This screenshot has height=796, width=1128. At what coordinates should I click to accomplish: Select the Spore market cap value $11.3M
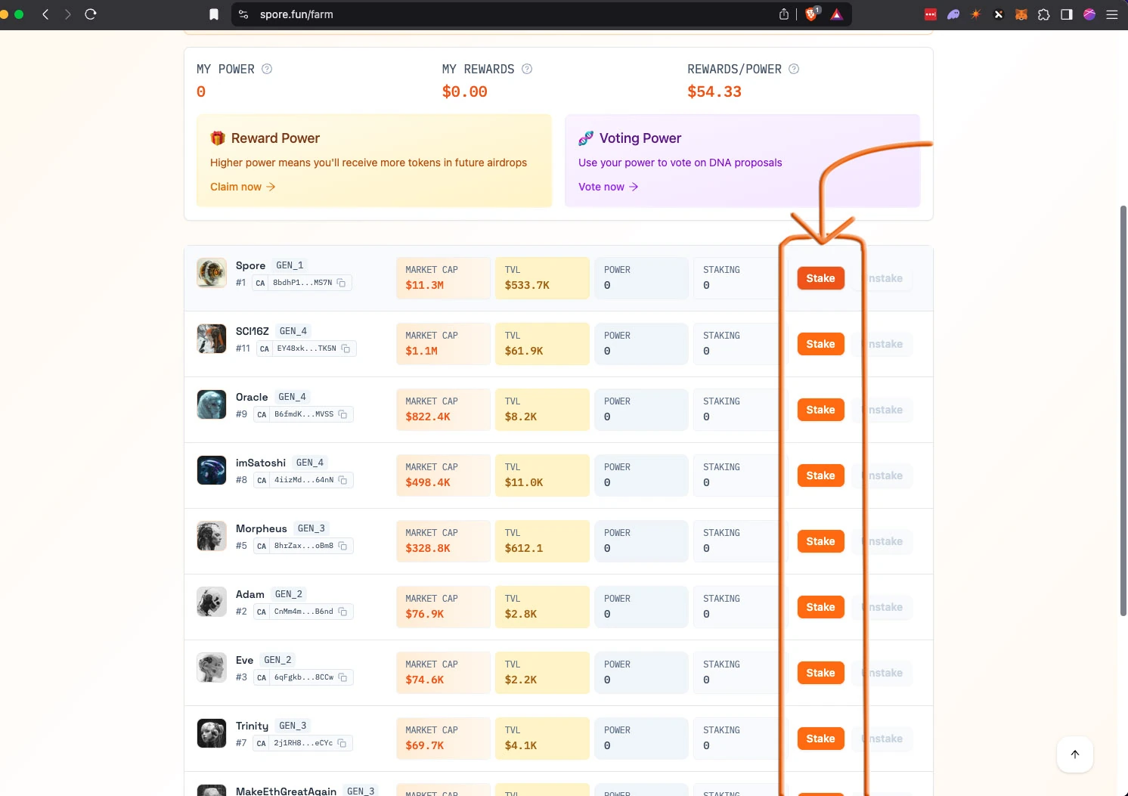click(x=424, y=286)
